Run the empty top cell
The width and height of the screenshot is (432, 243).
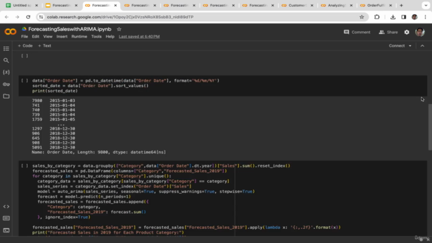pyautogui.click(x=24, y=56)
